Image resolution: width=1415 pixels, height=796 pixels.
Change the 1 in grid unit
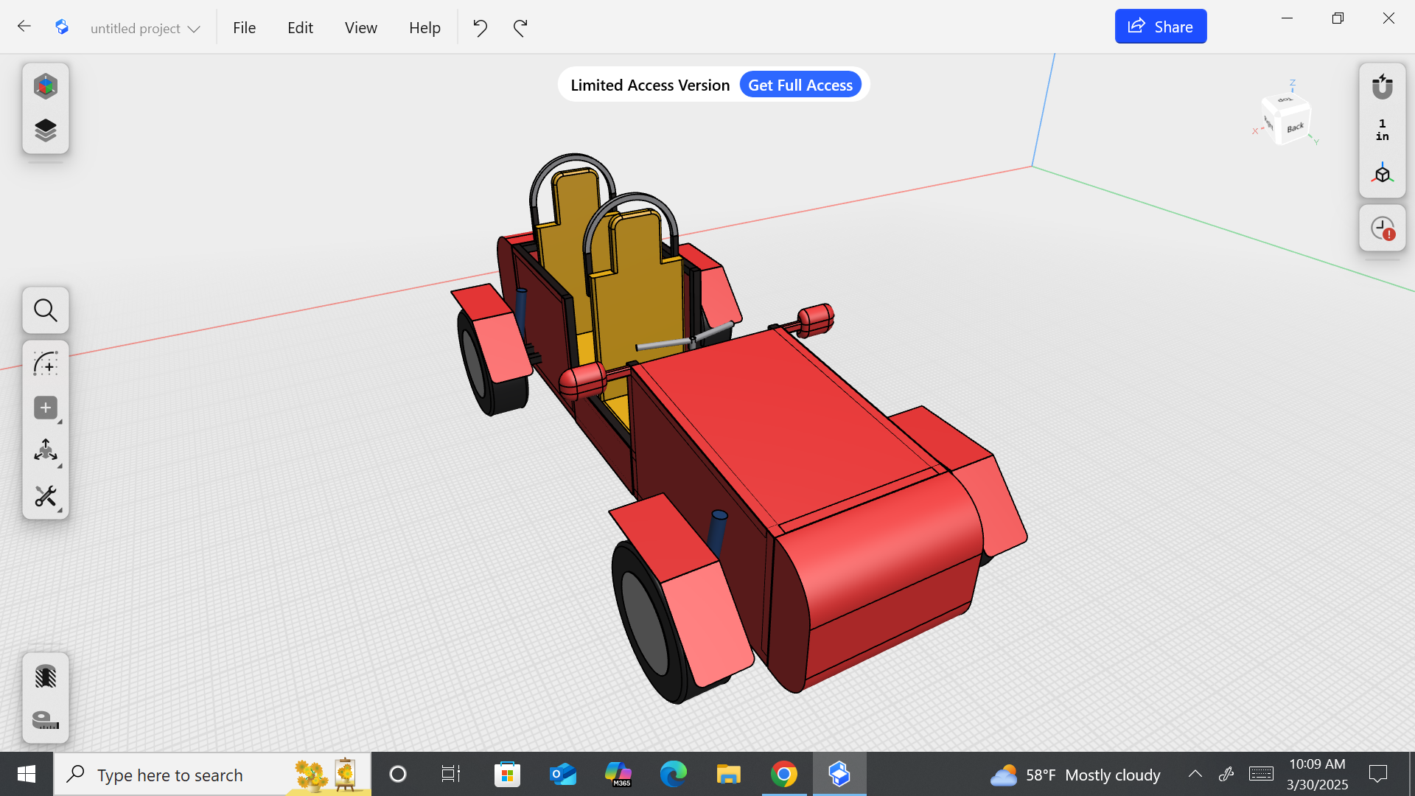click(1382, 130)
